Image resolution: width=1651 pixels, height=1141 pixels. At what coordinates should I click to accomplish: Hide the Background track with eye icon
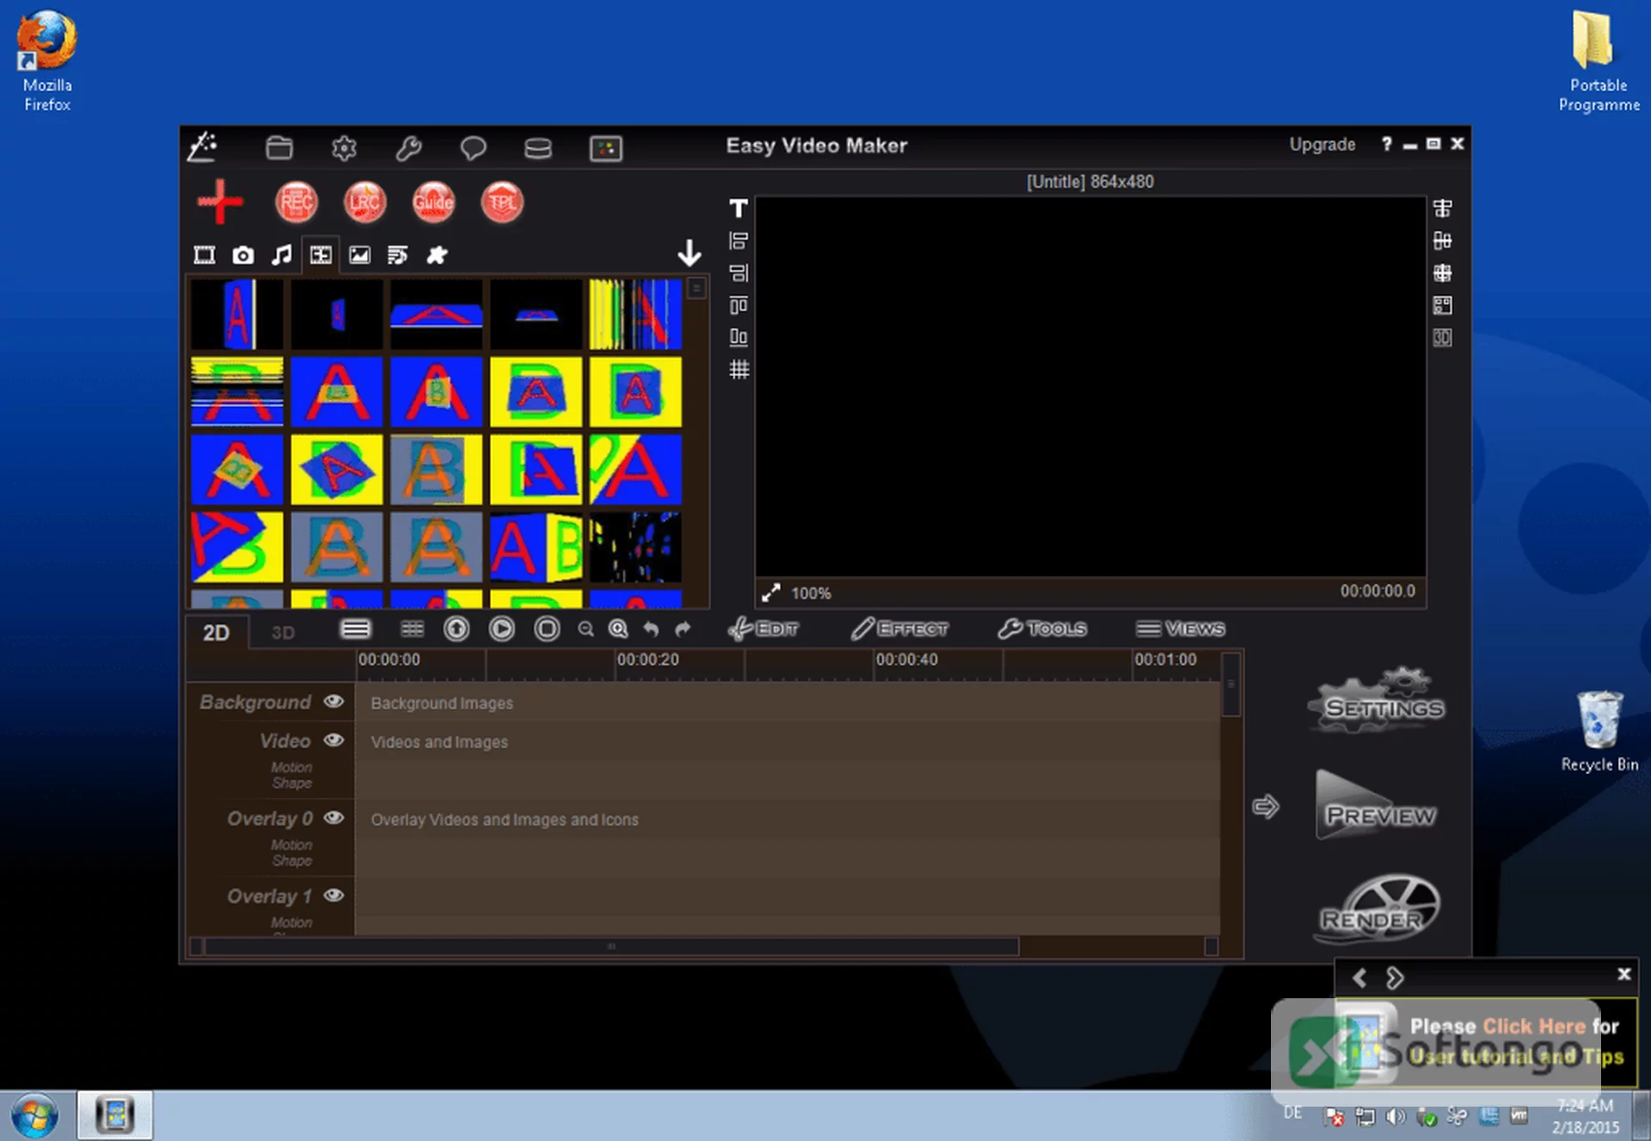(334, 702)
